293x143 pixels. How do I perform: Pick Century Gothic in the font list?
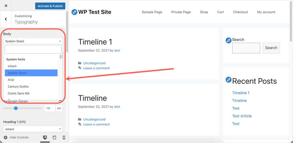[18, 87]
